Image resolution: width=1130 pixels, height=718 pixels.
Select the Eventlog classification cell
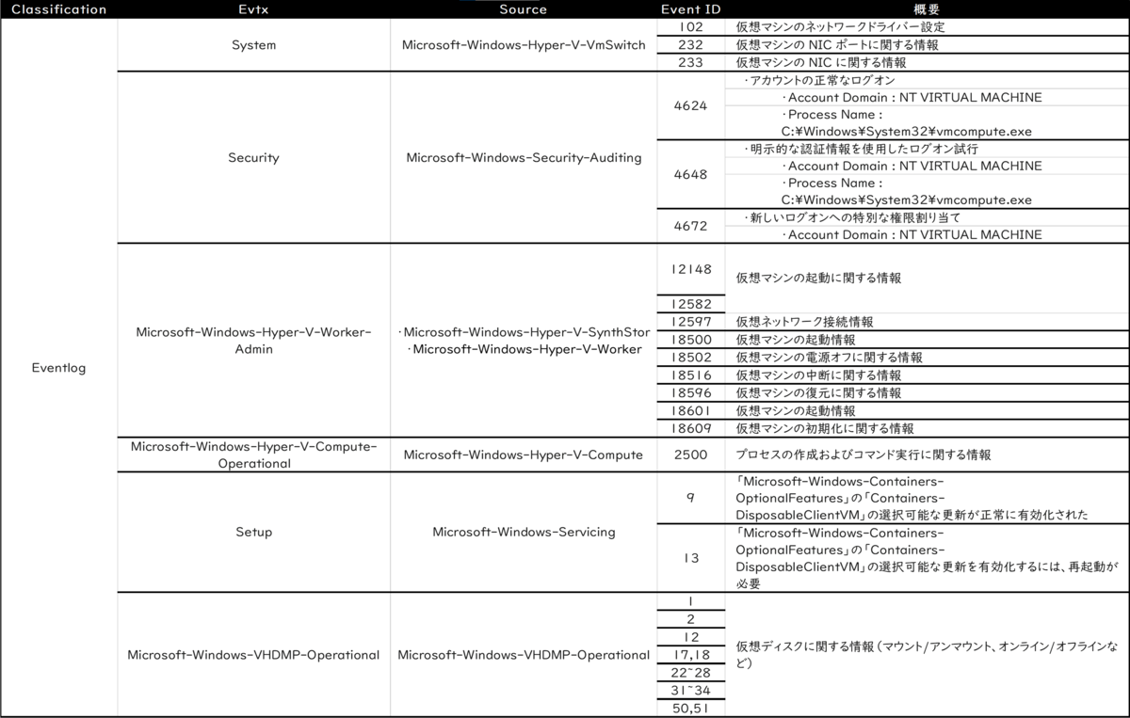click(58, 368)
